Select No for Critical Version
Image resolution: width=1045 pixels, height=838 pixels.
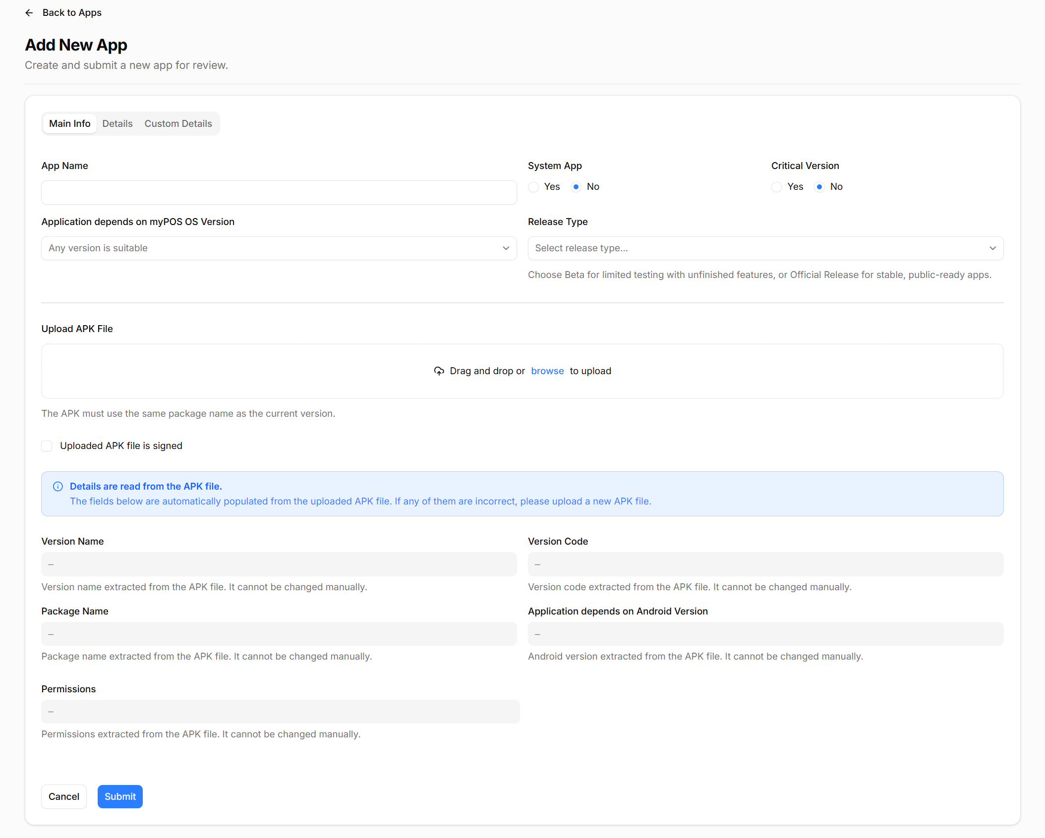(818, 187)
